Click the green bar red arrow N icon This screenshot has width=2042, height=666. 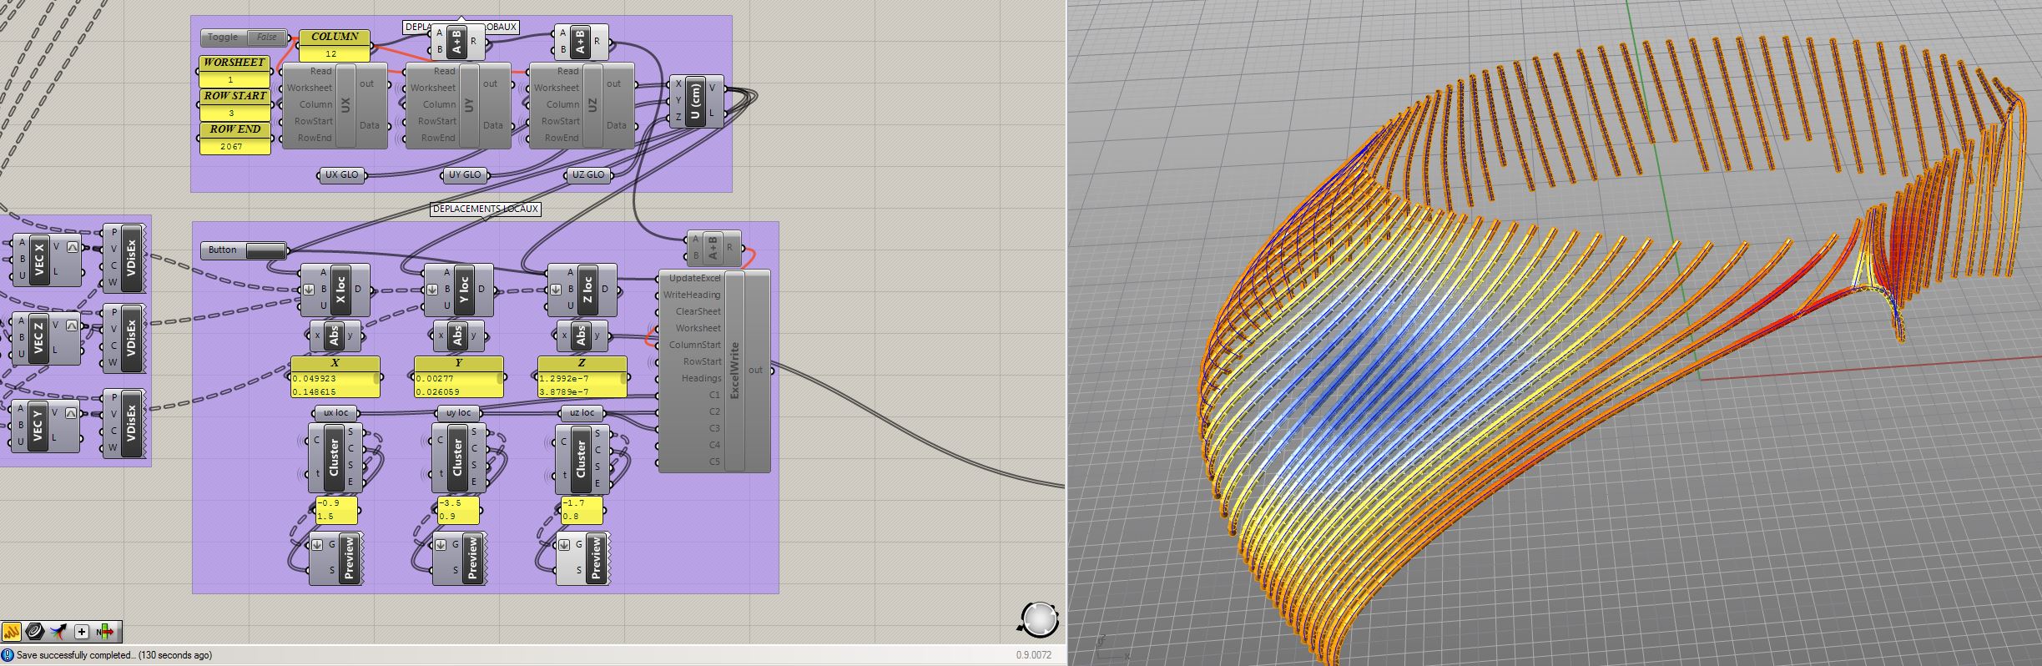tap(105, 632)
